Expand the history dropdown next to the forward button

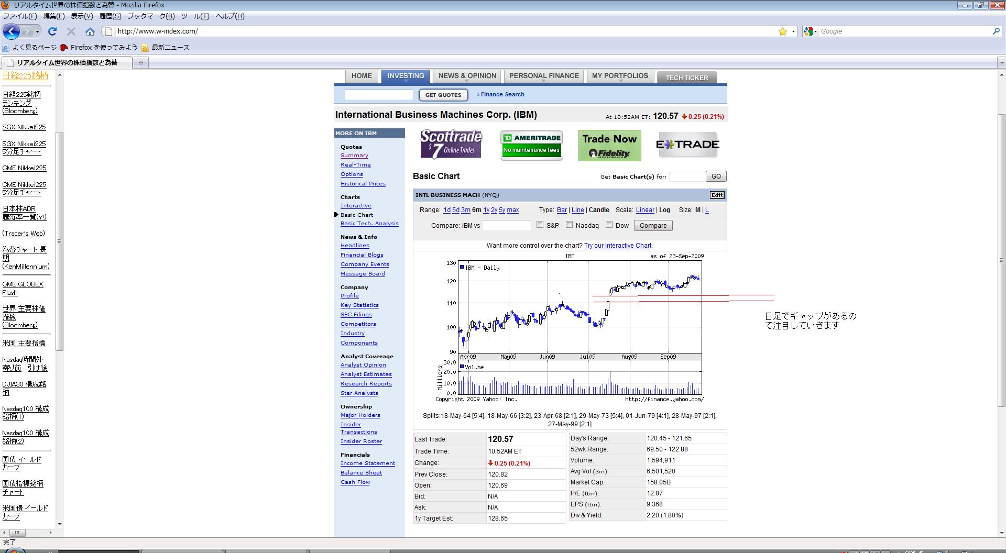(x=37, y=31)
